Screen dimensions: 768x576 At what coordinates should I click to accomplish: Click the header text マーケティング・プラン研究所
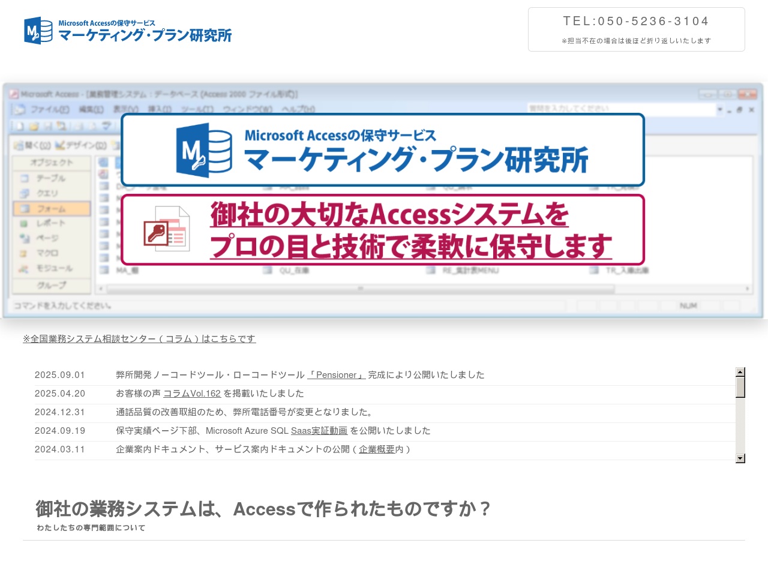pyautogui.click(x=145, y=35)
